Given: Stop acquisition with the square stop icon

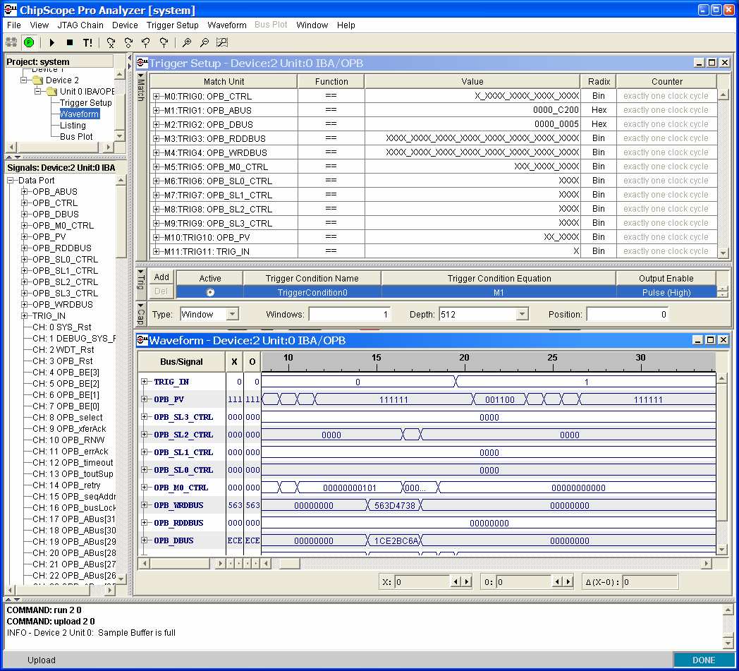Looking at the screenshot, I should pos(70,42).
